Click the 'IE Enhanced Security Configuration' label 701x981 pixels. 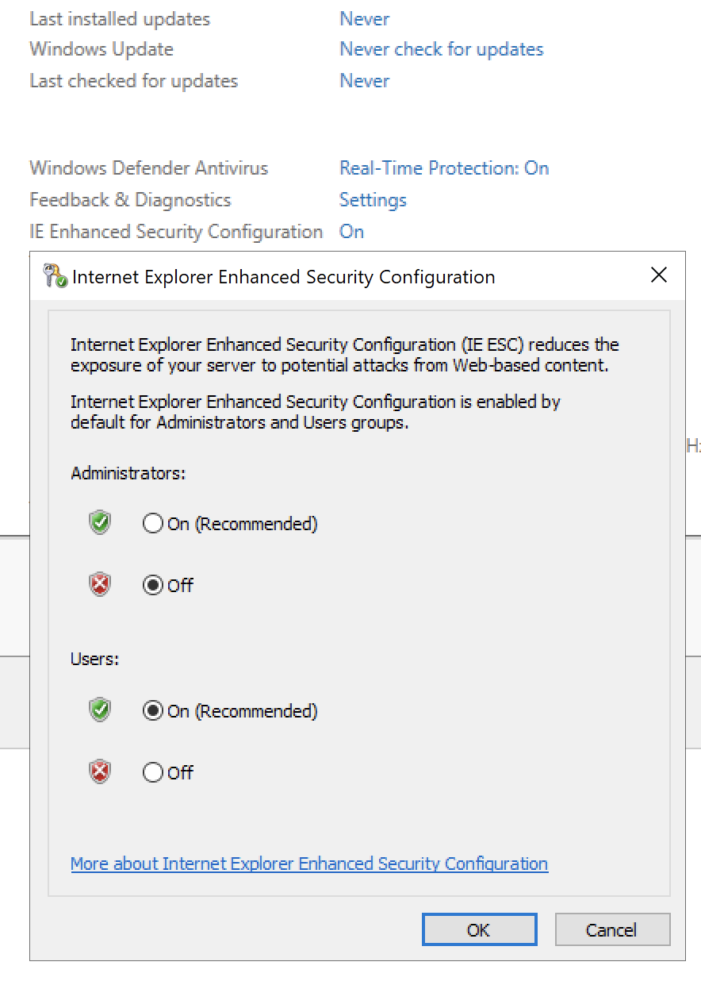176,232
